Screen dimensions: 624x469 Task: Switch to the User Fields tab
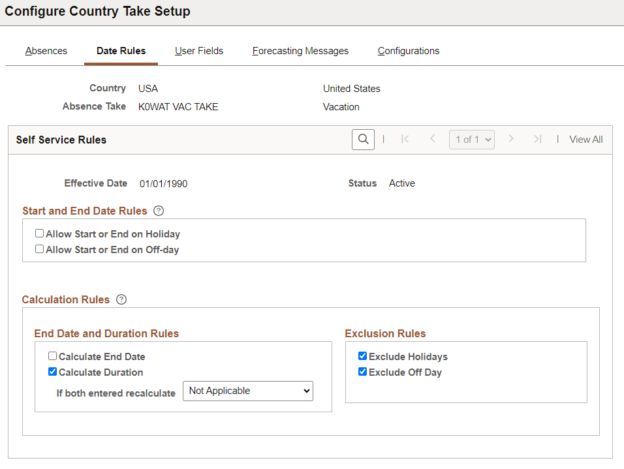[199, 50]
